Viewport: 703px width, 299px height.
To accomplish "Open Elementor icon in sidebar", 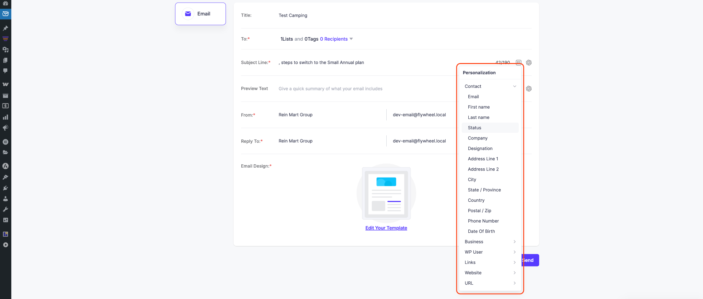I will pyautogui.click(x=5, y=142).
